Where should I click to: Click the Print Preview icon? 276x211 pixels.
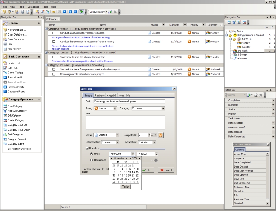5,49
